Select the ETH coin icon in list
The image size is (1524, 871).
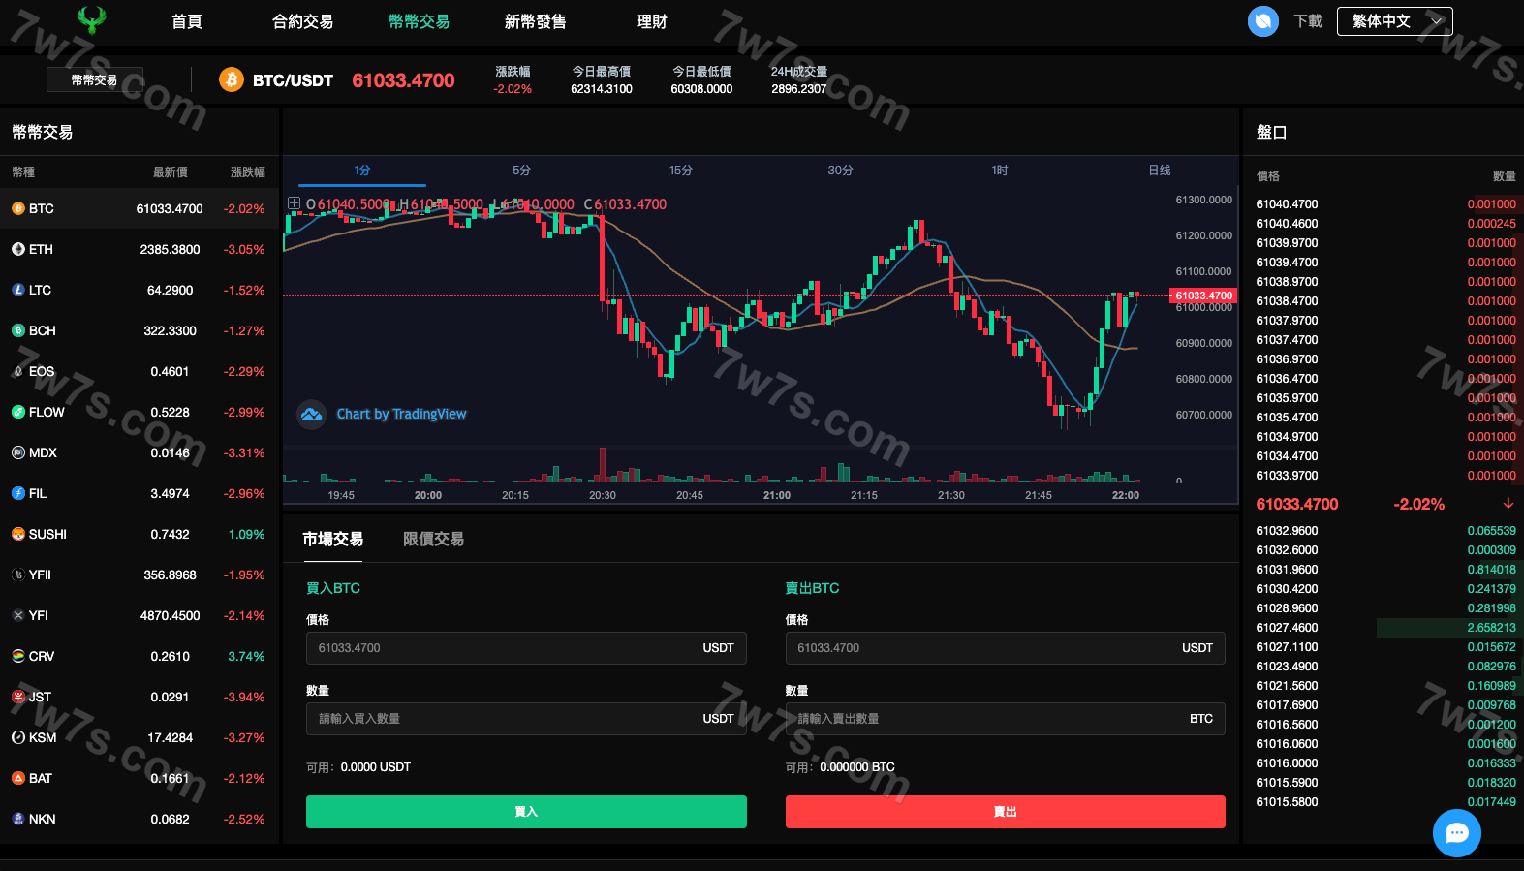(18, 249)
